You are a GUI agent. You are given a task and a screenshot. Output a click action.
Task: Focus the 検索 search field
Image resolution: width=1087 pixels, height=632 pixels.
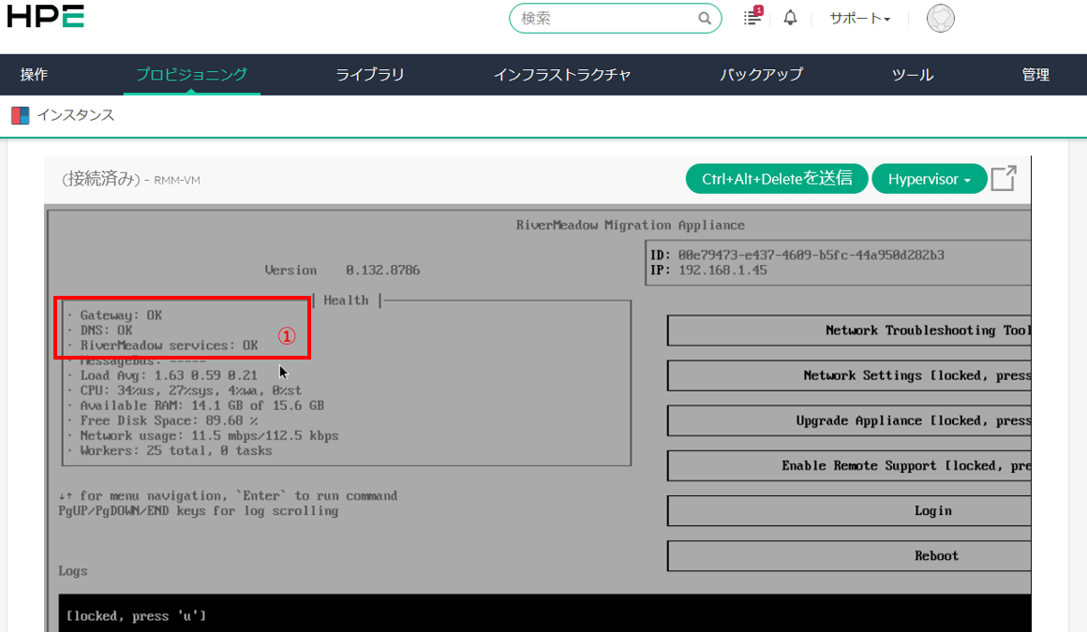click(x=615, y=19)
